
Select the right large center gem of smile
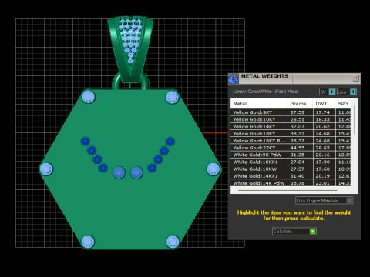click(x=136, y=172)
